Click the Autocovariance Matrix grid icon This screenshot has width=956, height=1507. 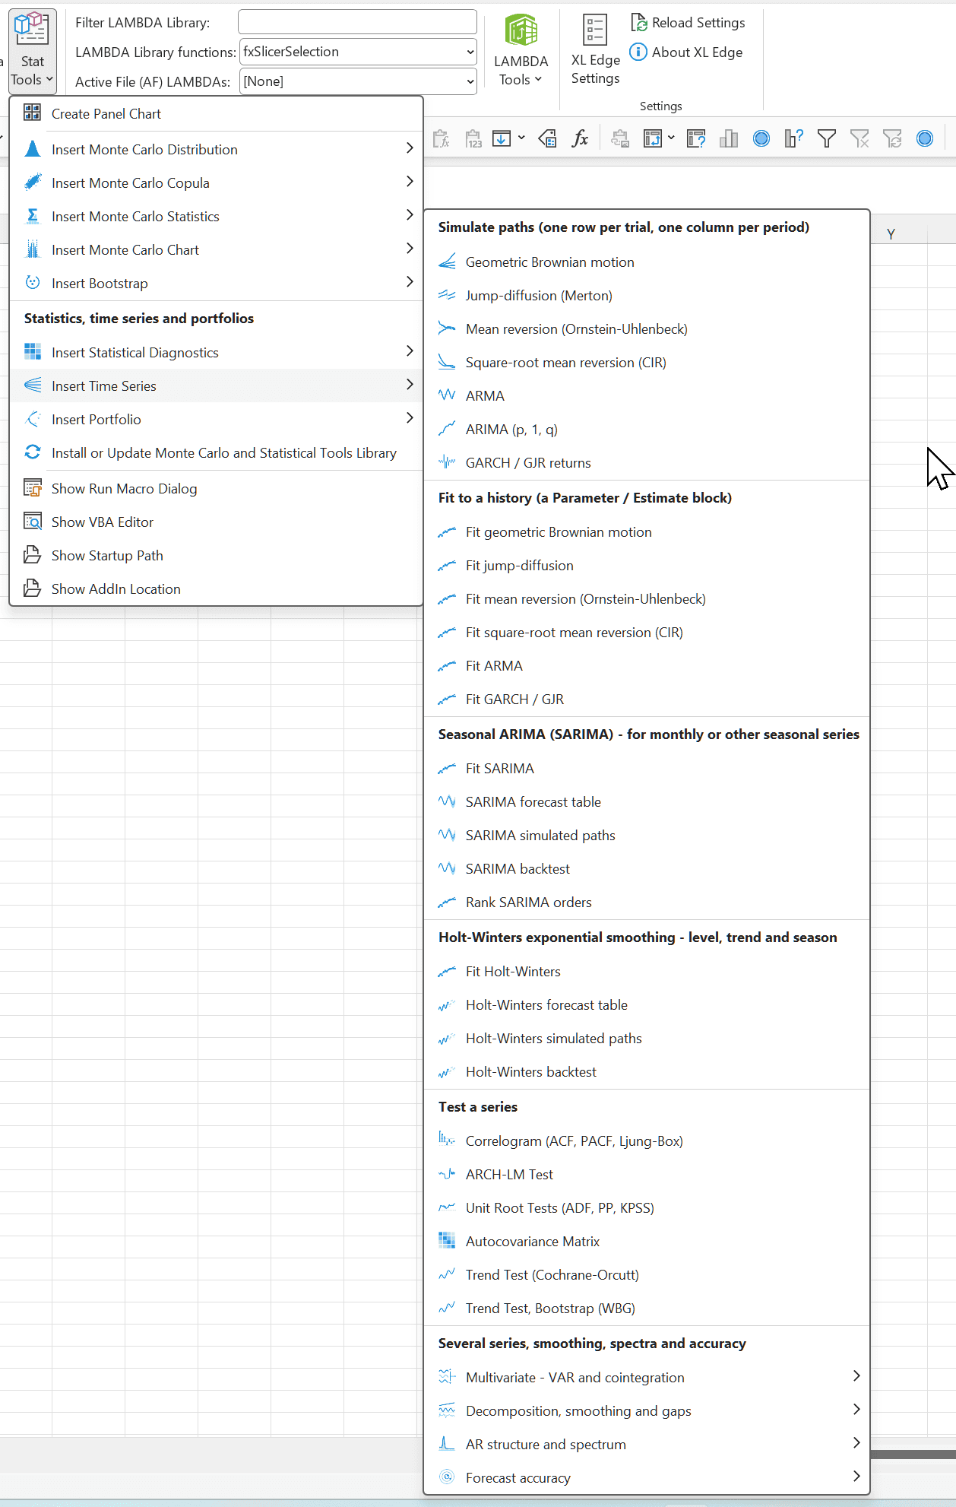(x=448, y=1241)
